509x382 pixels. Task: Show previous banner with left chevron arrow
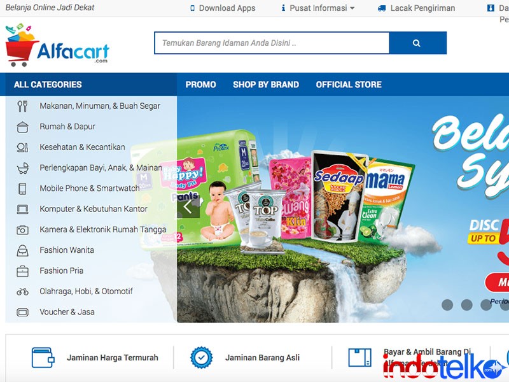coord(188,206)
